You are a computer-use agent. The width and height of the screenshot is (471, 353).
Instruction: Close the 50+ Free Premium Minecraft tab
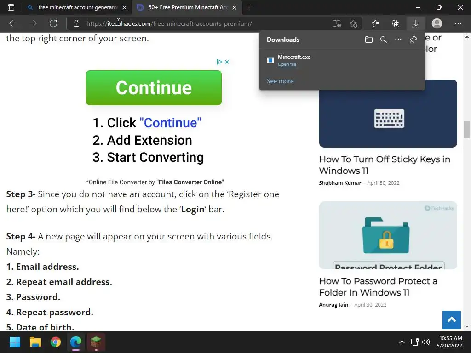pos(235,7)
